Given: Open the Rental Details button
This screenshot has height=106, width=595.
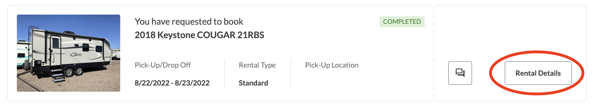Looking at the screenshot, I should (538, 73).
